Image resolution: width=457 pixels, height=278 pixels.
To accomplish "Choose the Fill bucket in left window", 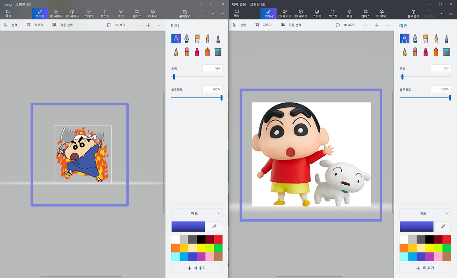I will click(x=218, y=52).
